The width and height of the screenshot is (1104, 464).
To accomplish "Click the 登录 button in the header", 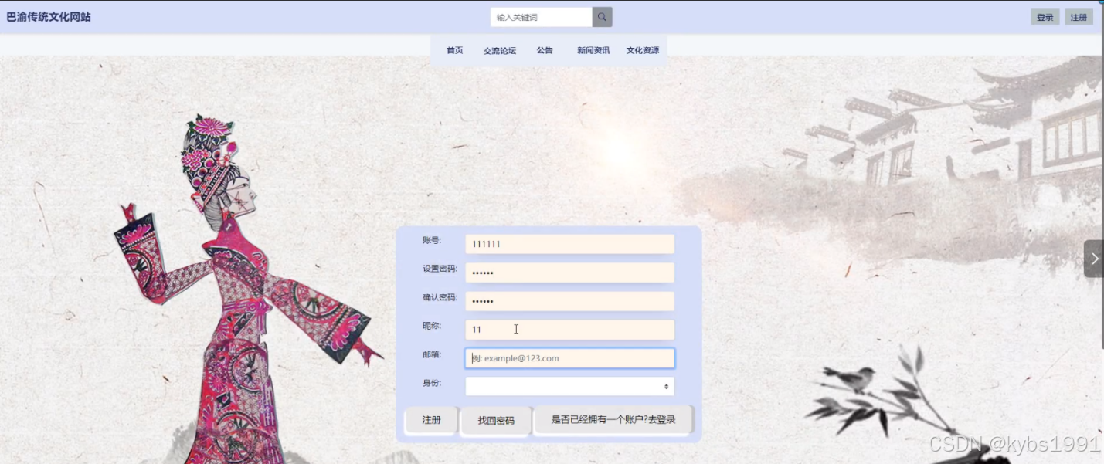I will click(1045, 17).
